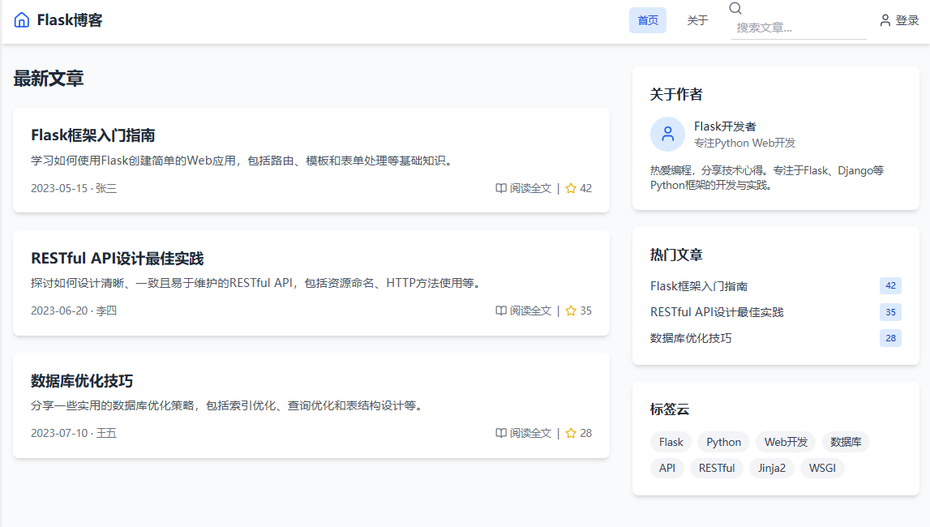The width and height of the screenshot is (930, 527).
Task: Click the 标签云 heading
Action: [670, 409]
